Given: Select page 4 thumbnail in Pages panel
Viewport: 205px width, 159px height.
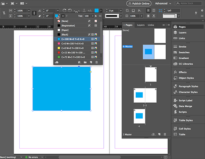Looking at the screenshot, I should pyautogui.click(x=139, y=116).
